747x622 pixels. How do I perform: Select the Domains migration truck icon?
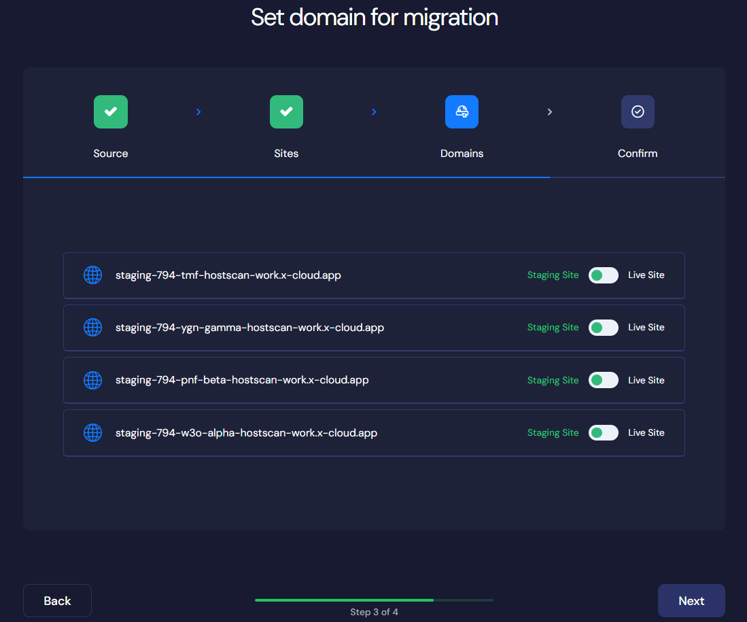pyautogui.click(x=462, y=111)
